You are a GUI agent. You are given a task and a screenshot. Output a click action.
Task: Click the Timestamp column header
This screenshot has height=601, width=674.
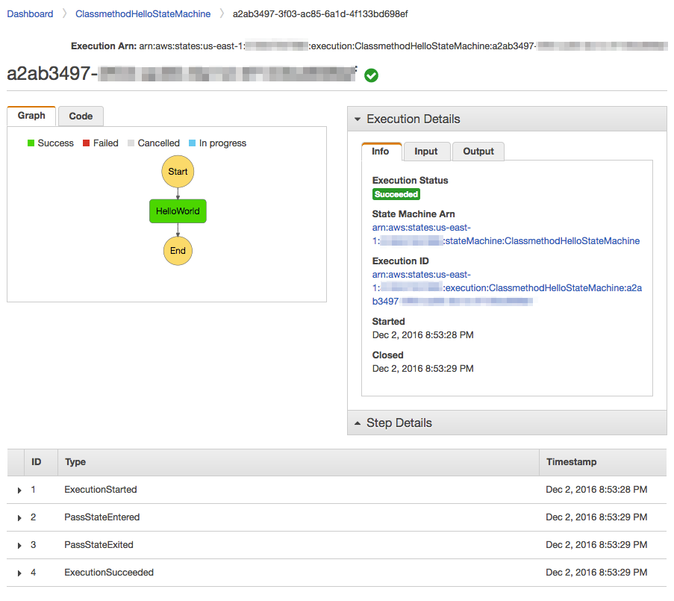(572, 462)
